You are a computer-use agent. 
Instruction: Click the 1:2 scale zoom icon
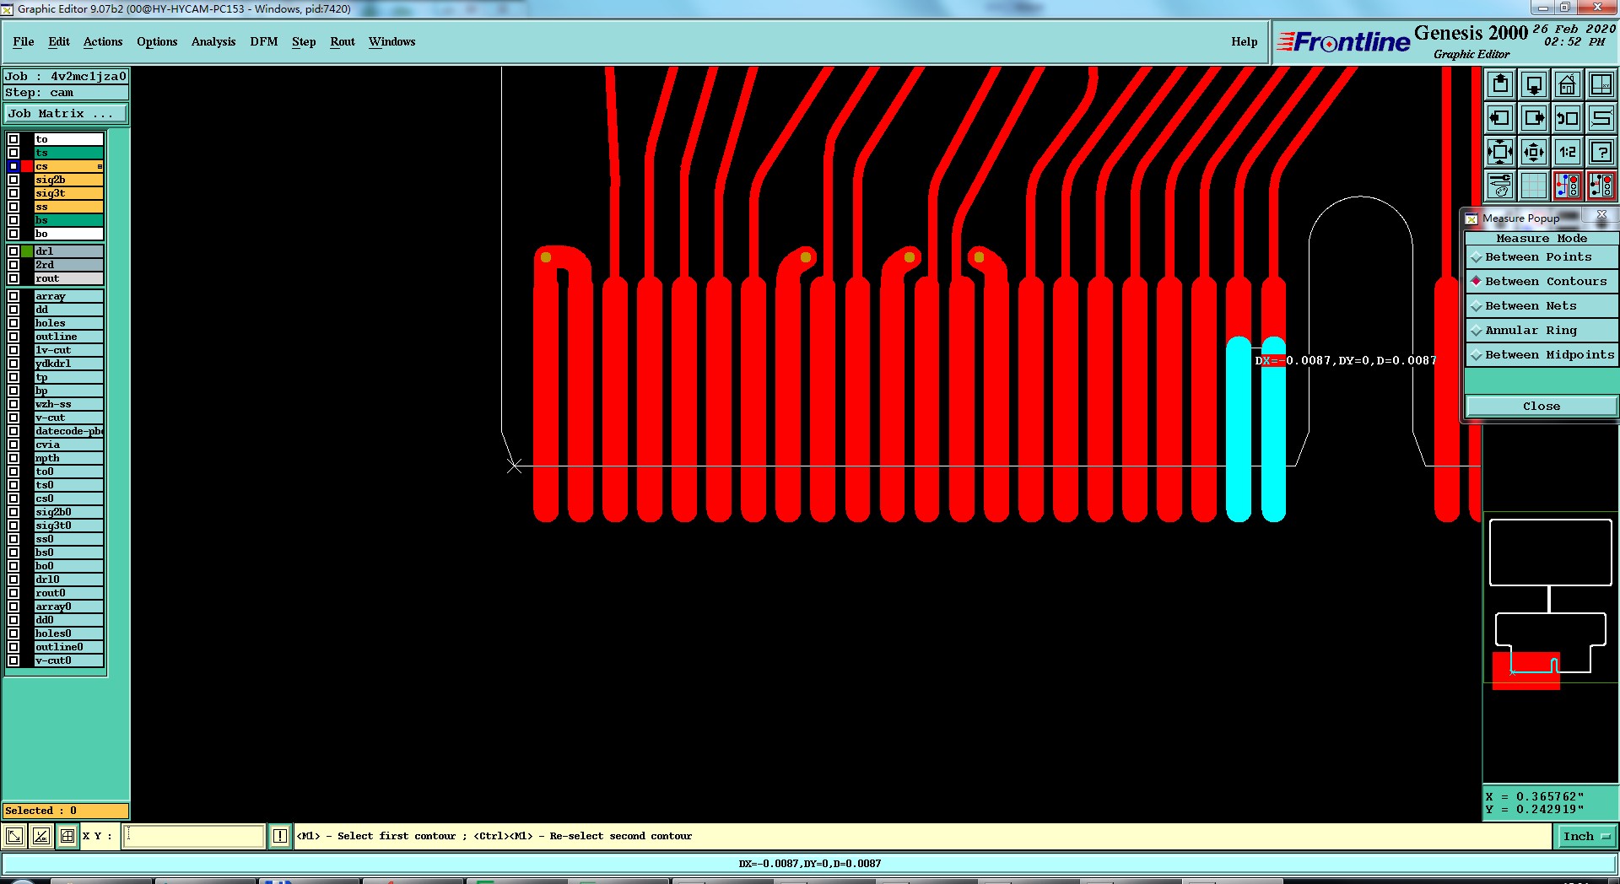point(1568,152)
